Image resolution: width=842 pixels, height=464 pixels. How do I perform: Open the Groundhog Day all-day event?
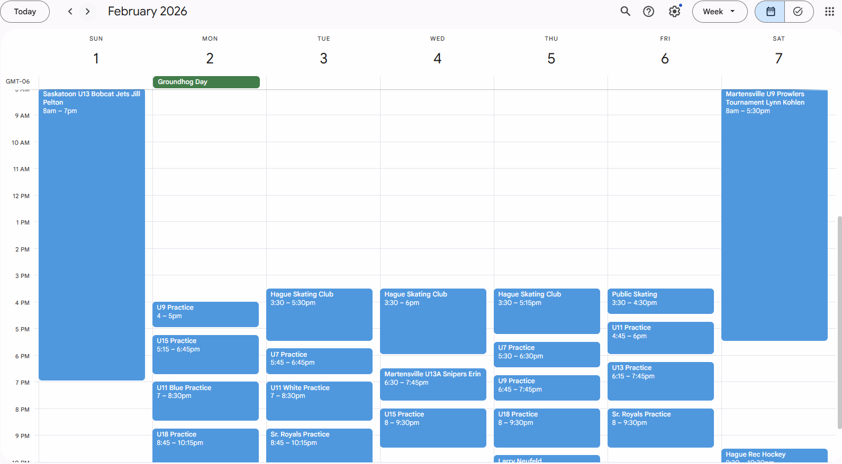tap(206, 82)
